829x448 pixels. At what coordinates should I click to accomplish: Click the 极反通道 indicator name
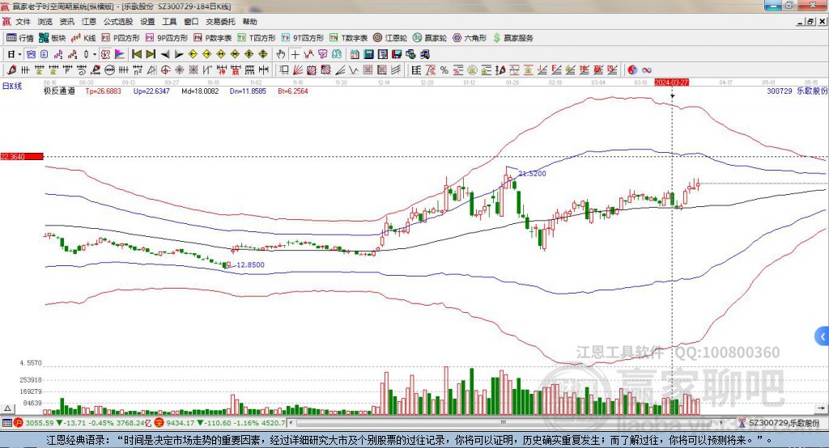click(x=59, y=91)
